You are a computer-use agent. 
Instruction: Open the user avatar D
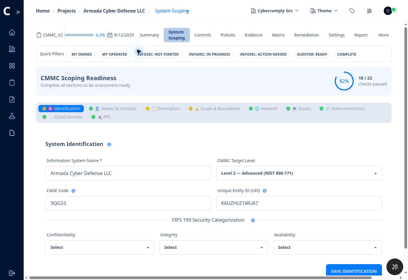pos(388,11)
